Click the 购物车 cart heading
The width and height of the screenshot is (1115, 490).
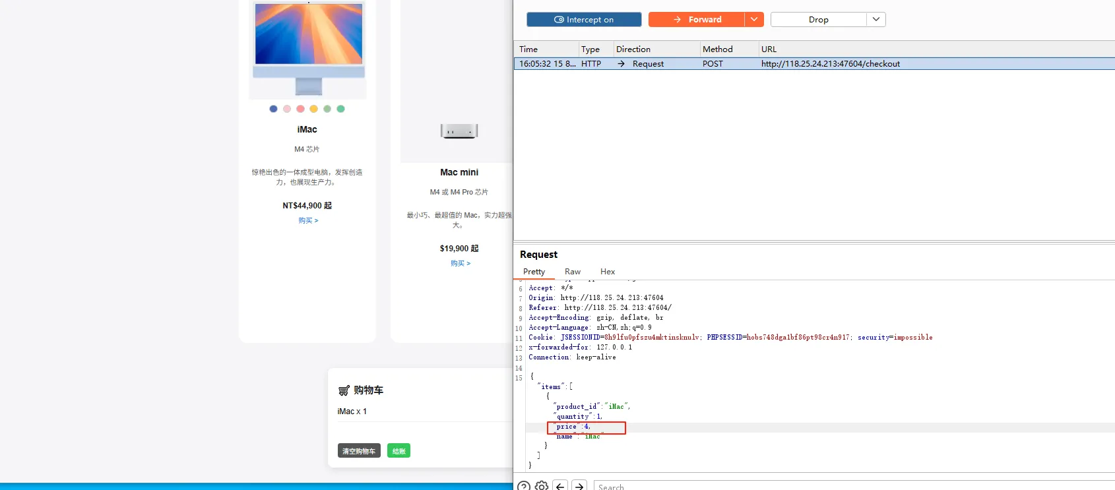click(368, 390)
